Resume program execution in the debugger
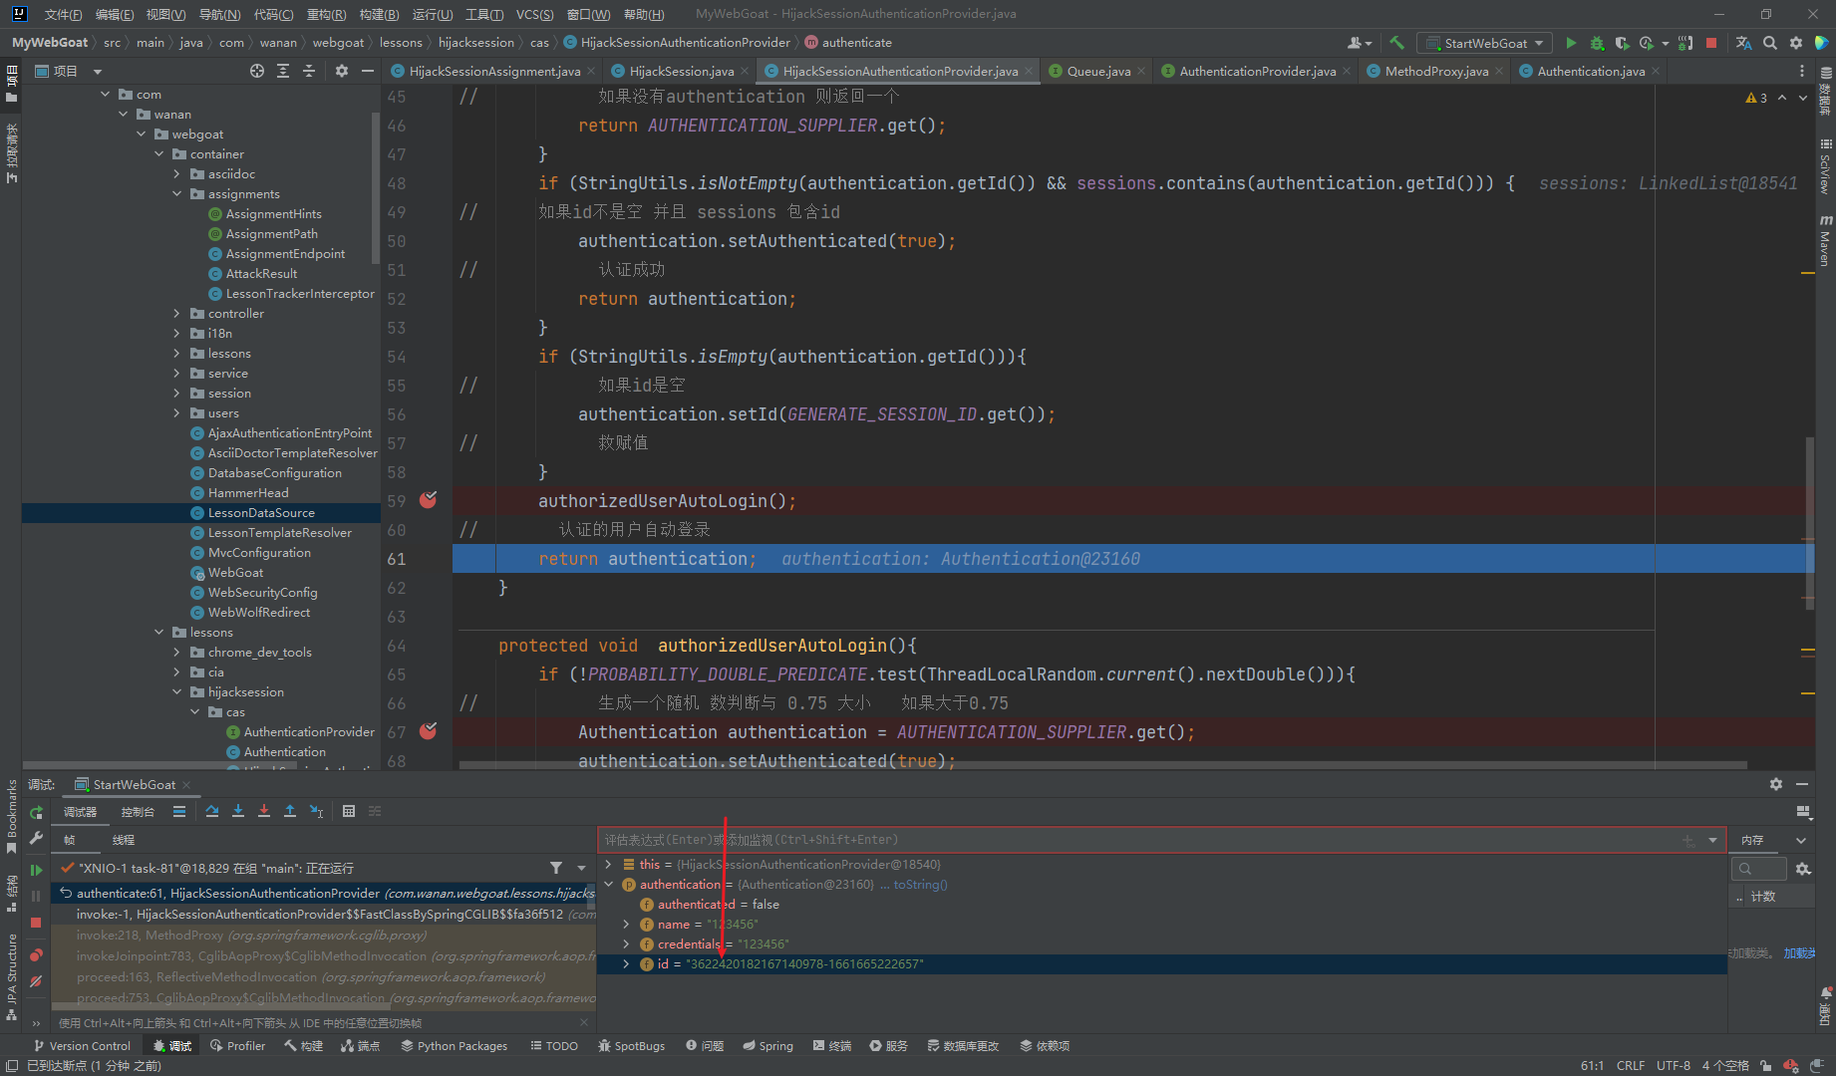Viewport: 1836px width, 1076px height. pyautogui.click(x=37, y=870)
